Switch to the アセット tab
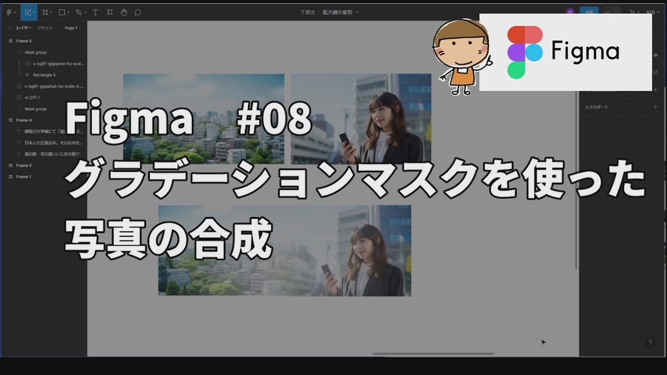Viewport: 667px width, 375px height. click(45, 28)
